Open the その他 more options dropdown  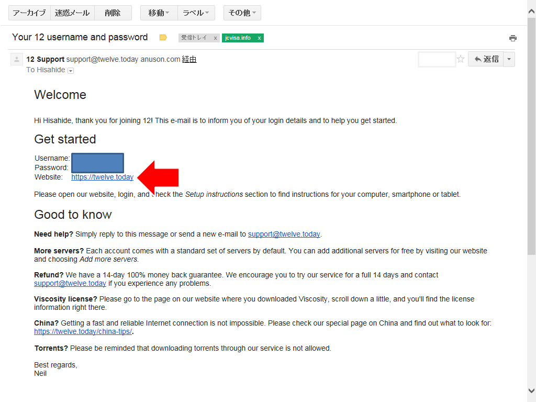pyautogui.click(x=242, y=13)
